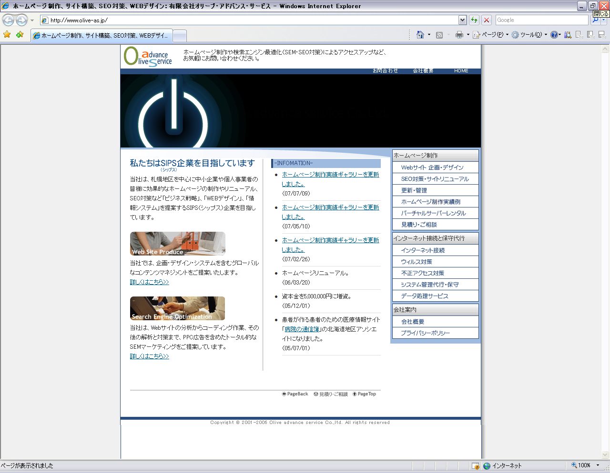Image resolution: width=610 pixels, height=473 pixels.
Task: Click the Olive advance Service logo
Action: click(148, 56)
